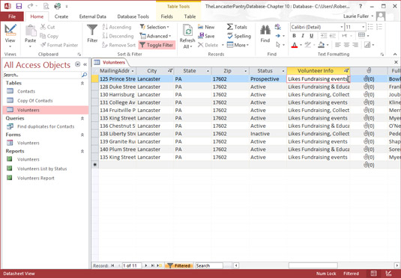The width and height of the screenshot is (401, 278).
Task: Toggle the Totals row
Action: coord(237,27)
